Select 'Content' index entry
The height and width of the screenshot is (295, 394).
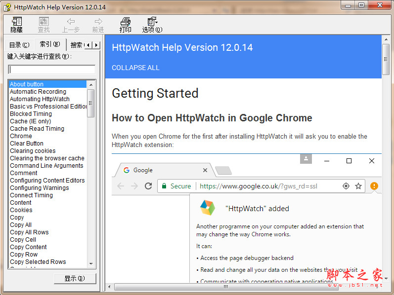21,202
